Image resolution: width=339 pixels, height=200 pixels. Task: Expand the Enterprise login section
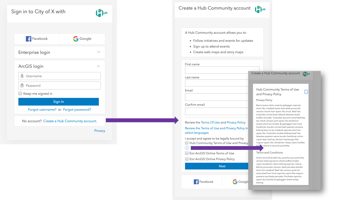click(99, 52)
